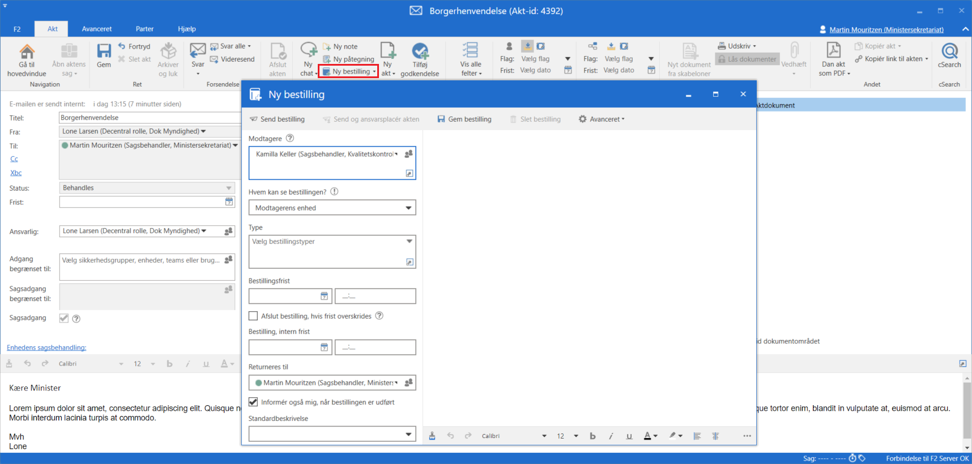This screenshot has height=464, width=972.
Task: Open Ny bestilling ribbon dropdown
Action: click(x=374, y=72)
